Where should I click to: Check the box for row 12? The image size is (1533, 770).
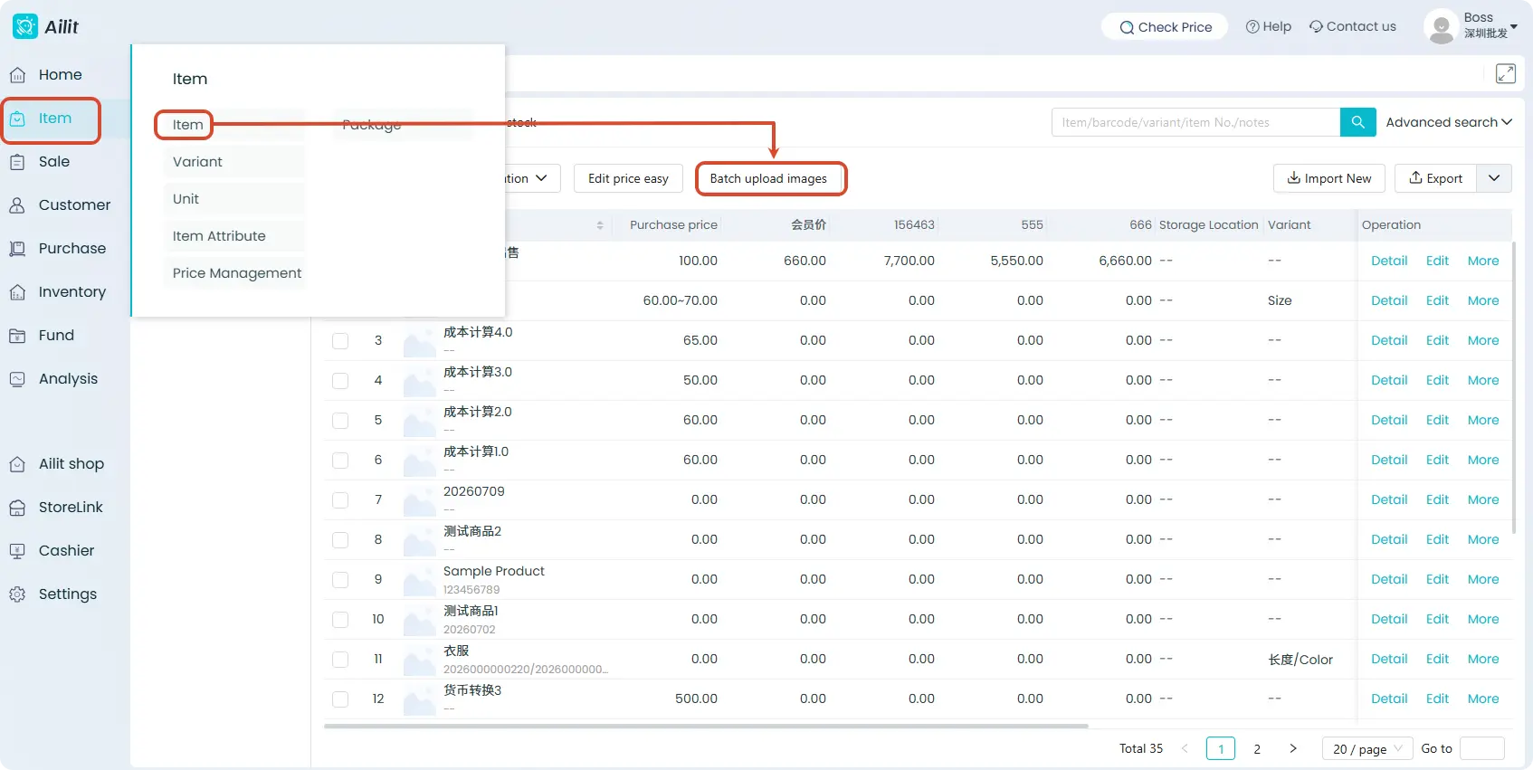tap(340, 699)
